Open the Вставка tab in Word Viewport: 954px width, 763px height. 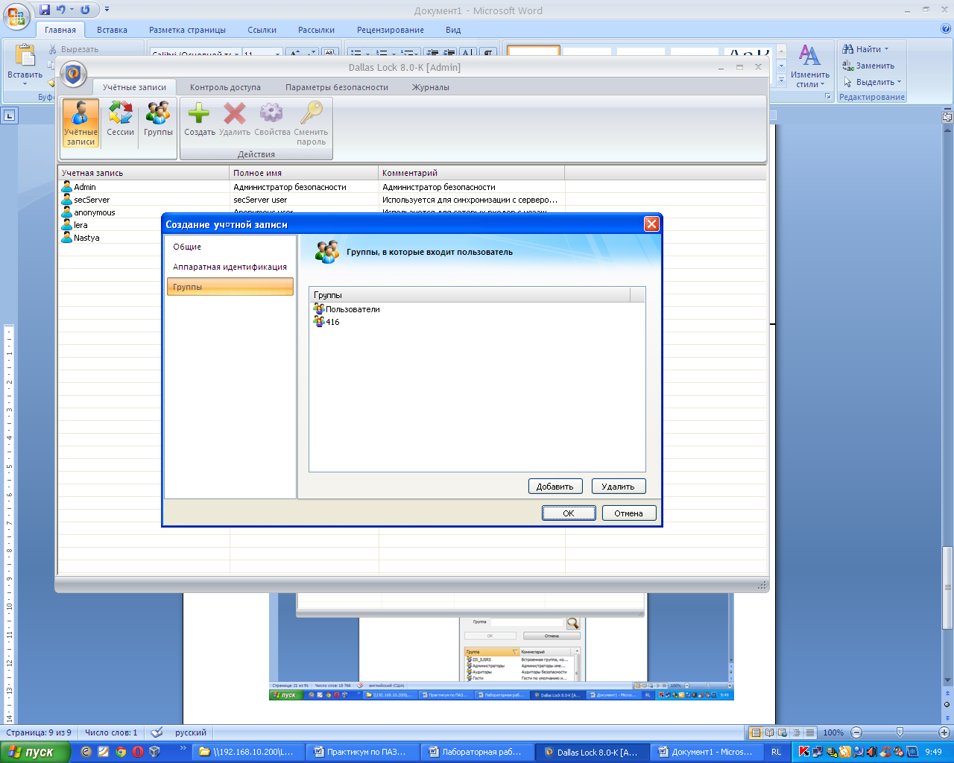(112, 30)
